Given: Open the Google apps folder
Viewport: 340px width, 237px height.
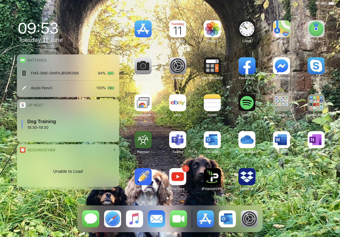Looking at the screenshot, I should [x=281, y=103].
